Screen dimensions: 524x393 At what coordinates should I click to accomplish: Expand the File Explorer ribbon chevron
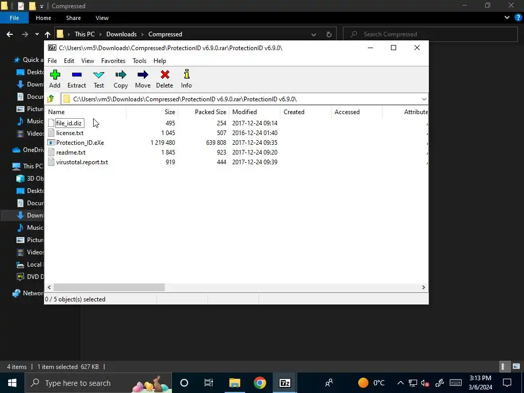click(507, 18)
